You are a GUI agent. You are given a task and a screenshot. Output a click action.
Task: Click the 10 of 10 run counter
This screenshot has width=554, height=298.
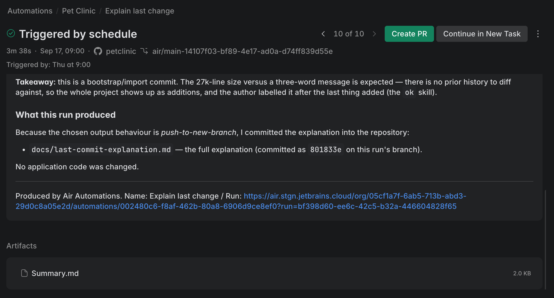point(349,34)
